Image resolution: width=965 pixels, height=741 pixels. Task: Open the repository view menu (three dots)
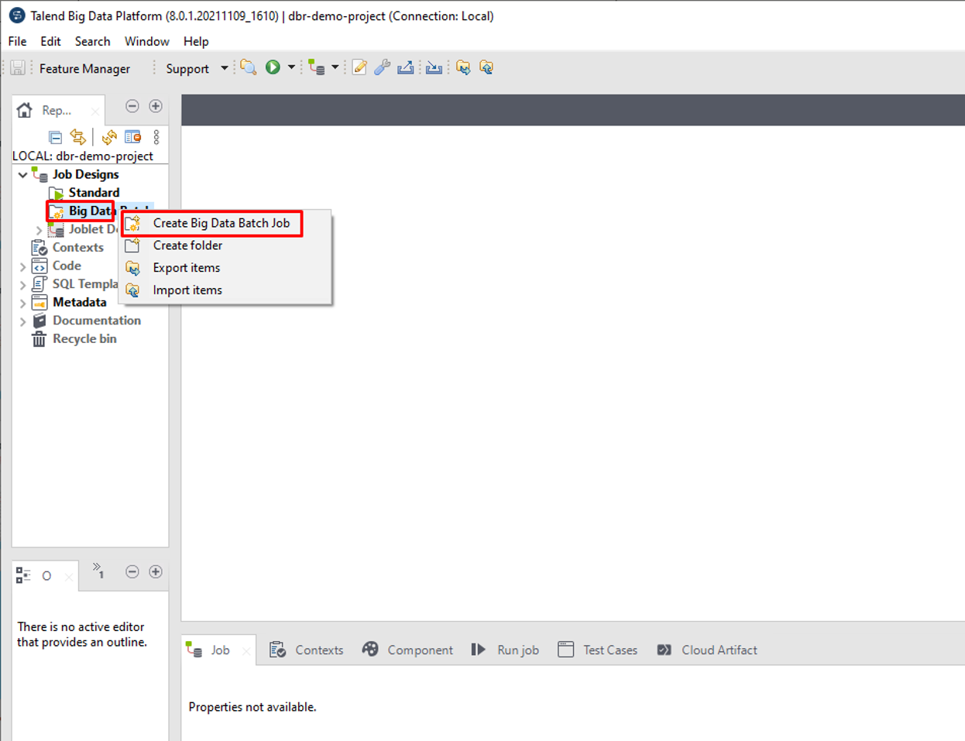pos(156,137)
